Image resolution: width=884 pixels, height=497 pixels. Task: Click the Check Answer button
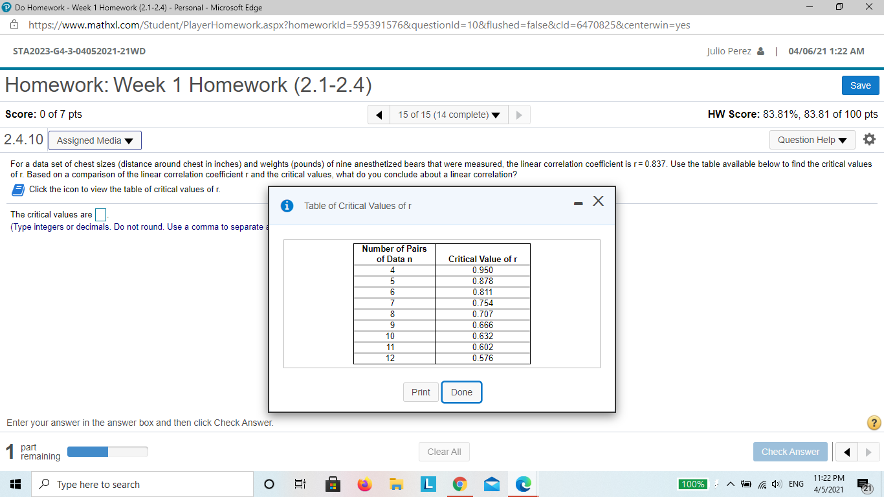pyautogui.click(x=790, y=452)
